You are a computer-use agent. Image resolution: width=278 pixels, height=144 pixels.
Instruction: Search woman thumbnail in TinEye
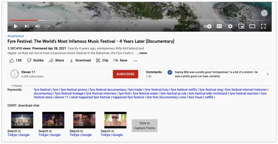(43, 135)
